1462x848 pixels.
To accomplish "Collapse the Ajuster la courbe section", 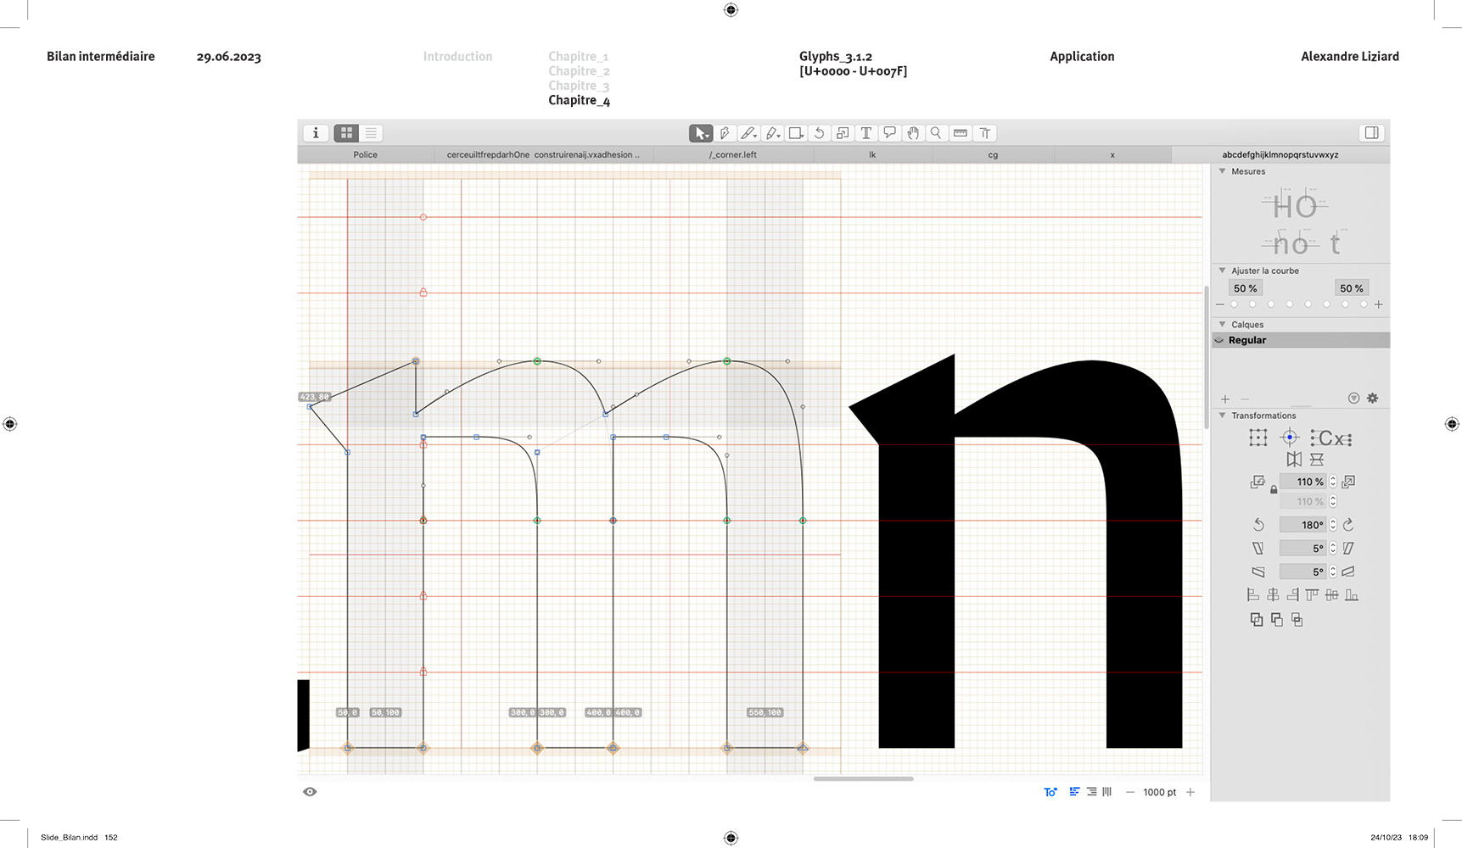I will [x=1222, y=271].
